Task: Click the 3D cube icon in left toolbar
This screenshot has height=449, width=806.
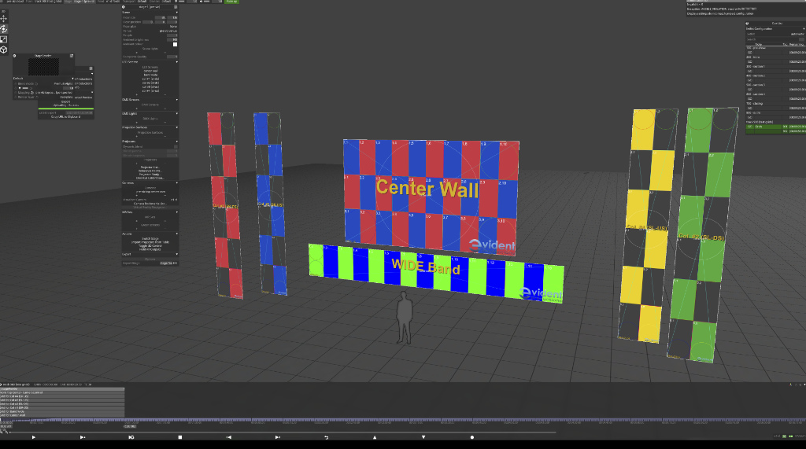Action: point(4,50)
